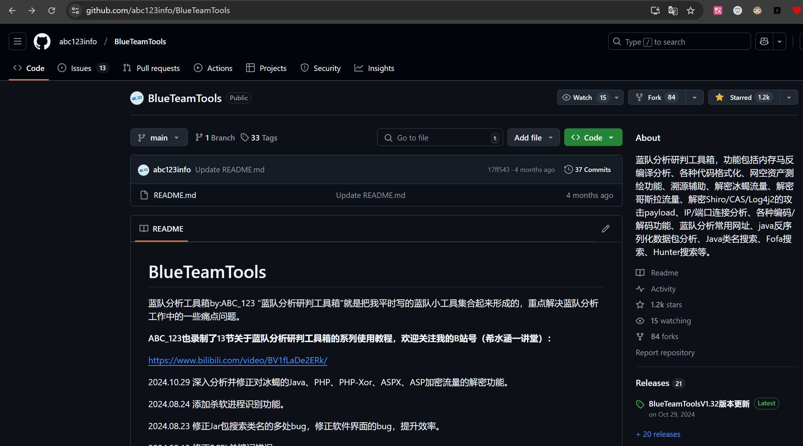Expand the star lists dropdown arrow
The image size is (803, 446).
point(789,97)
